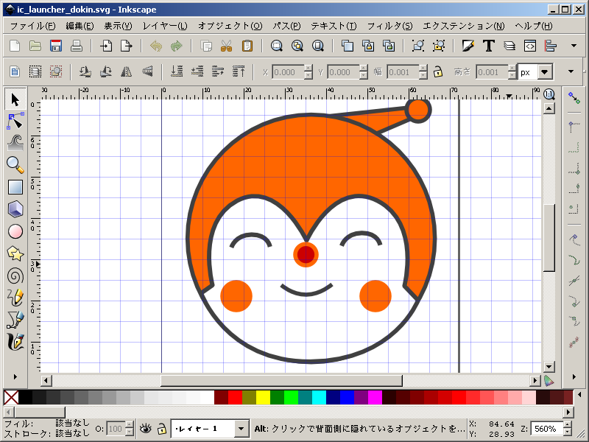This screenshot has width=589, height=442.
Task: Select the Node edit tool
Action: tap(15, 121)
